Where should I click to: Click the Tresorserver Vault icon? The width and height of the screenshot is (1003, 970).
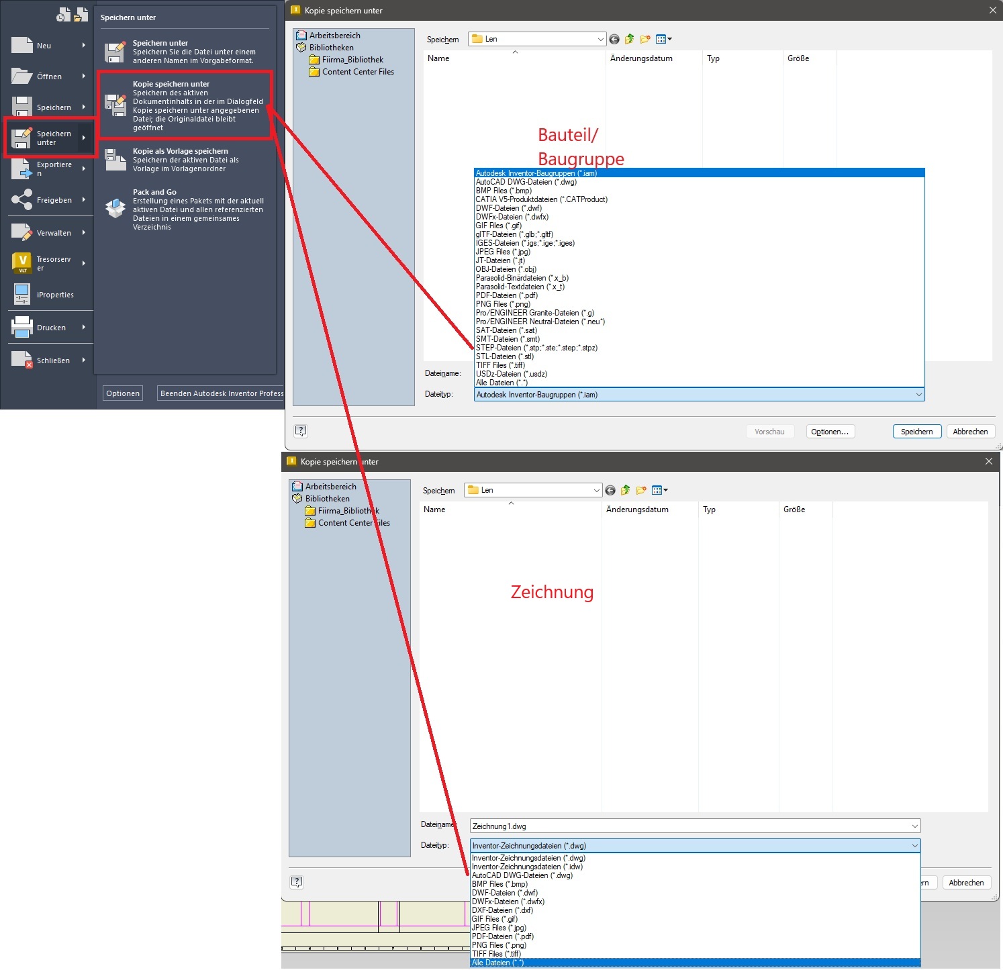tap(22, 263)
